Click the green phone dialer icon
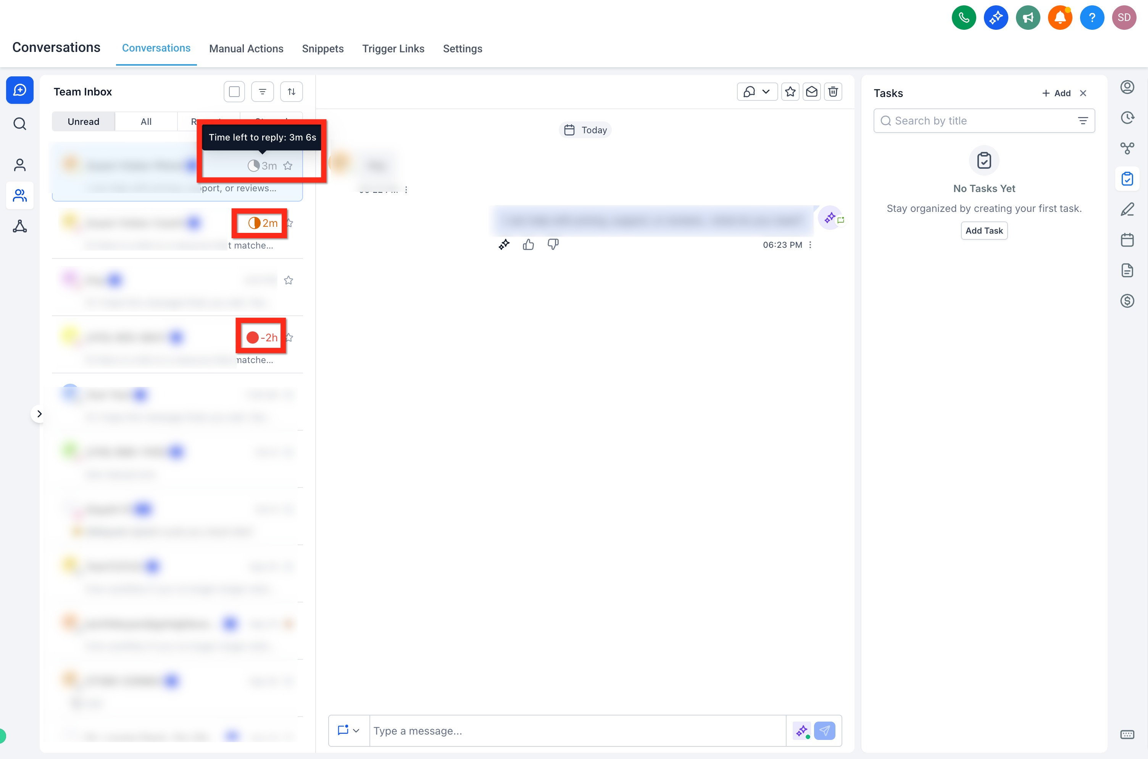The width and height of the screenshot is (1148, 759). point(964,18)
